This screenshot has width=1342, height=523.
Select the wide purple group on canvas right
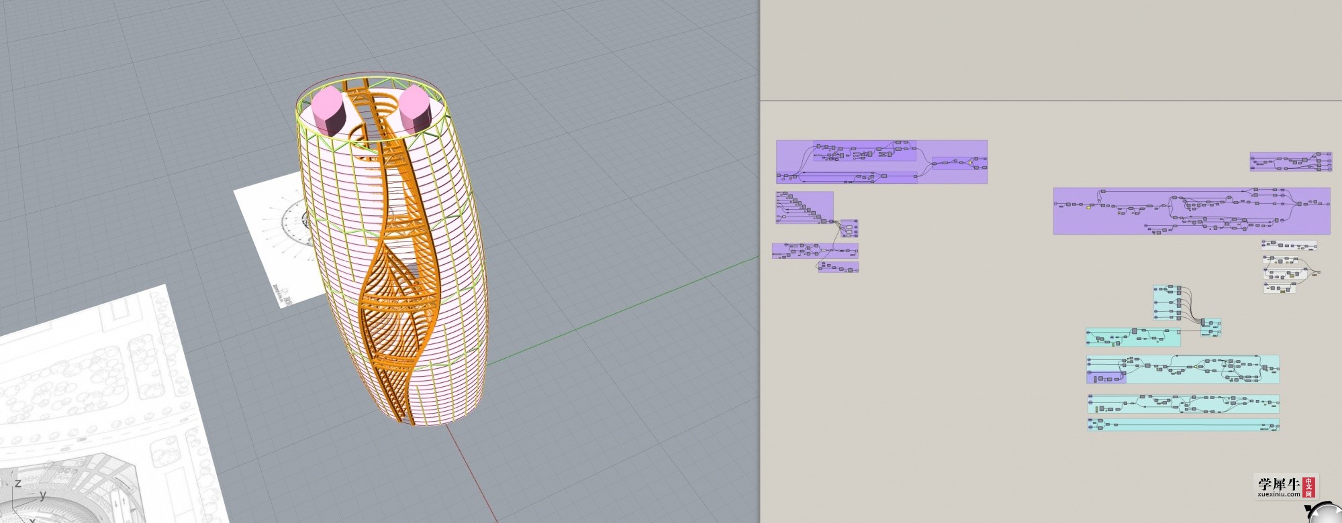(1192, 211)
